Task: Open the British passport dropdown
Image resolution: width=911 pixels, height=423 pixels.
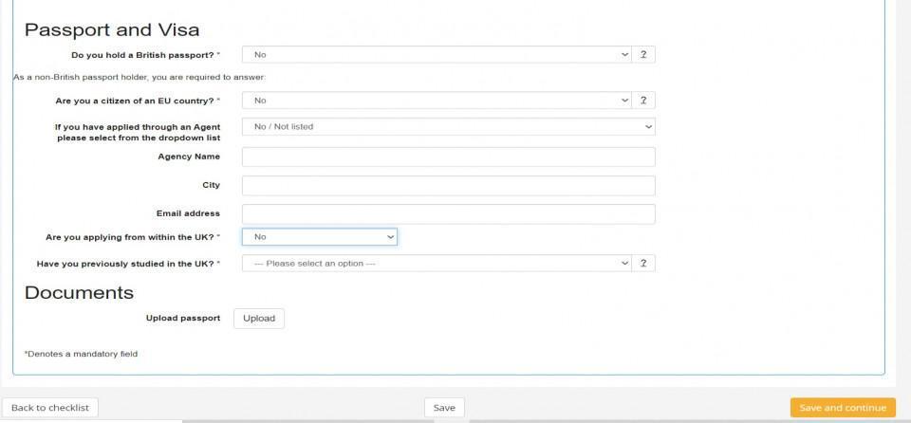Action: tap(437, 55)
